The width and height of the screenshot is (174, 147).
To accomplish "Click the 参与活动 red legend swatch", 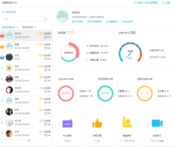I will pyautogui.click(x=88, y=46).
